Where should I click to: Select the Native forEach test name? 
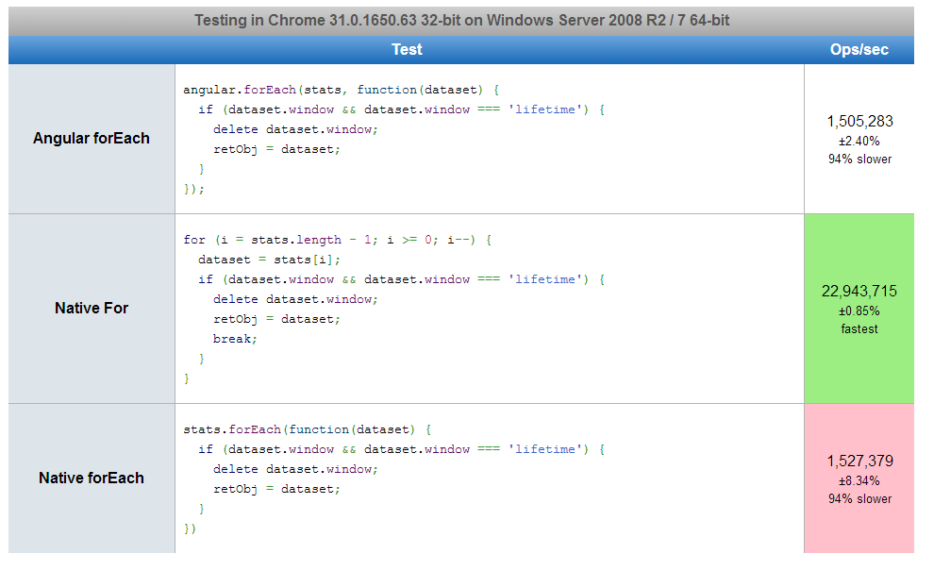coord(92,478)
